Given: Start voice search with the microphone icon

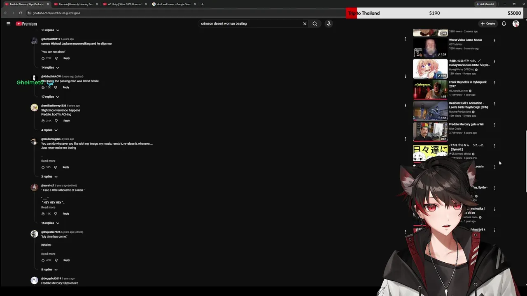Looking at the screenshot, I should click(x=329, y=23).
